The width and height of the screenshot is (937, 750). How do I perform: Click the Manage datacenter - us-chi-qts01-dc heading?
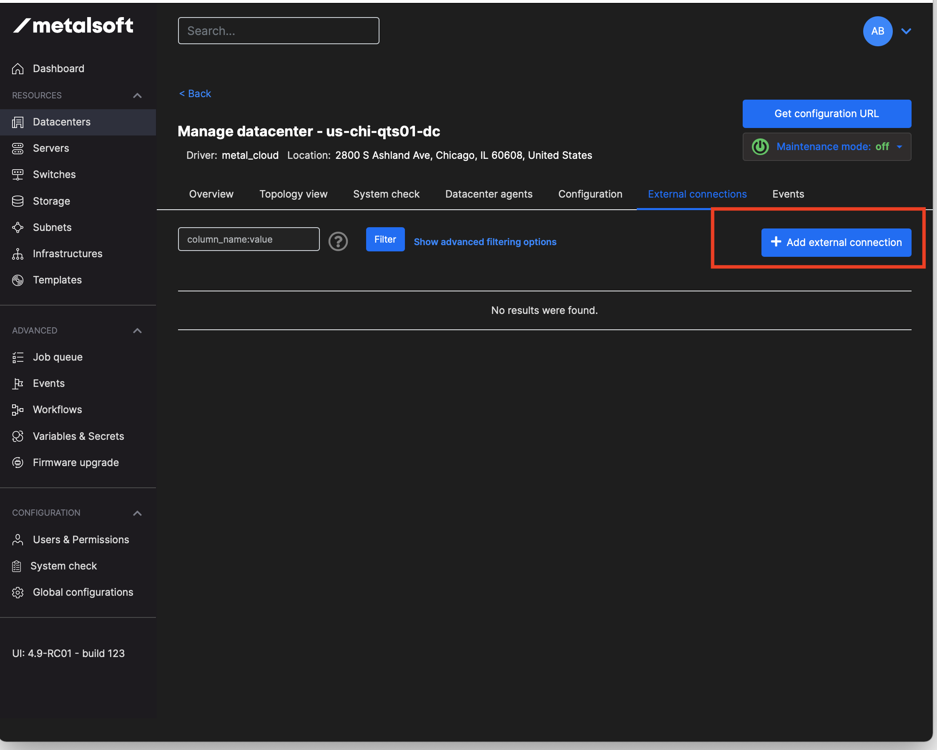pyautogui.click(x=309, y=131)
